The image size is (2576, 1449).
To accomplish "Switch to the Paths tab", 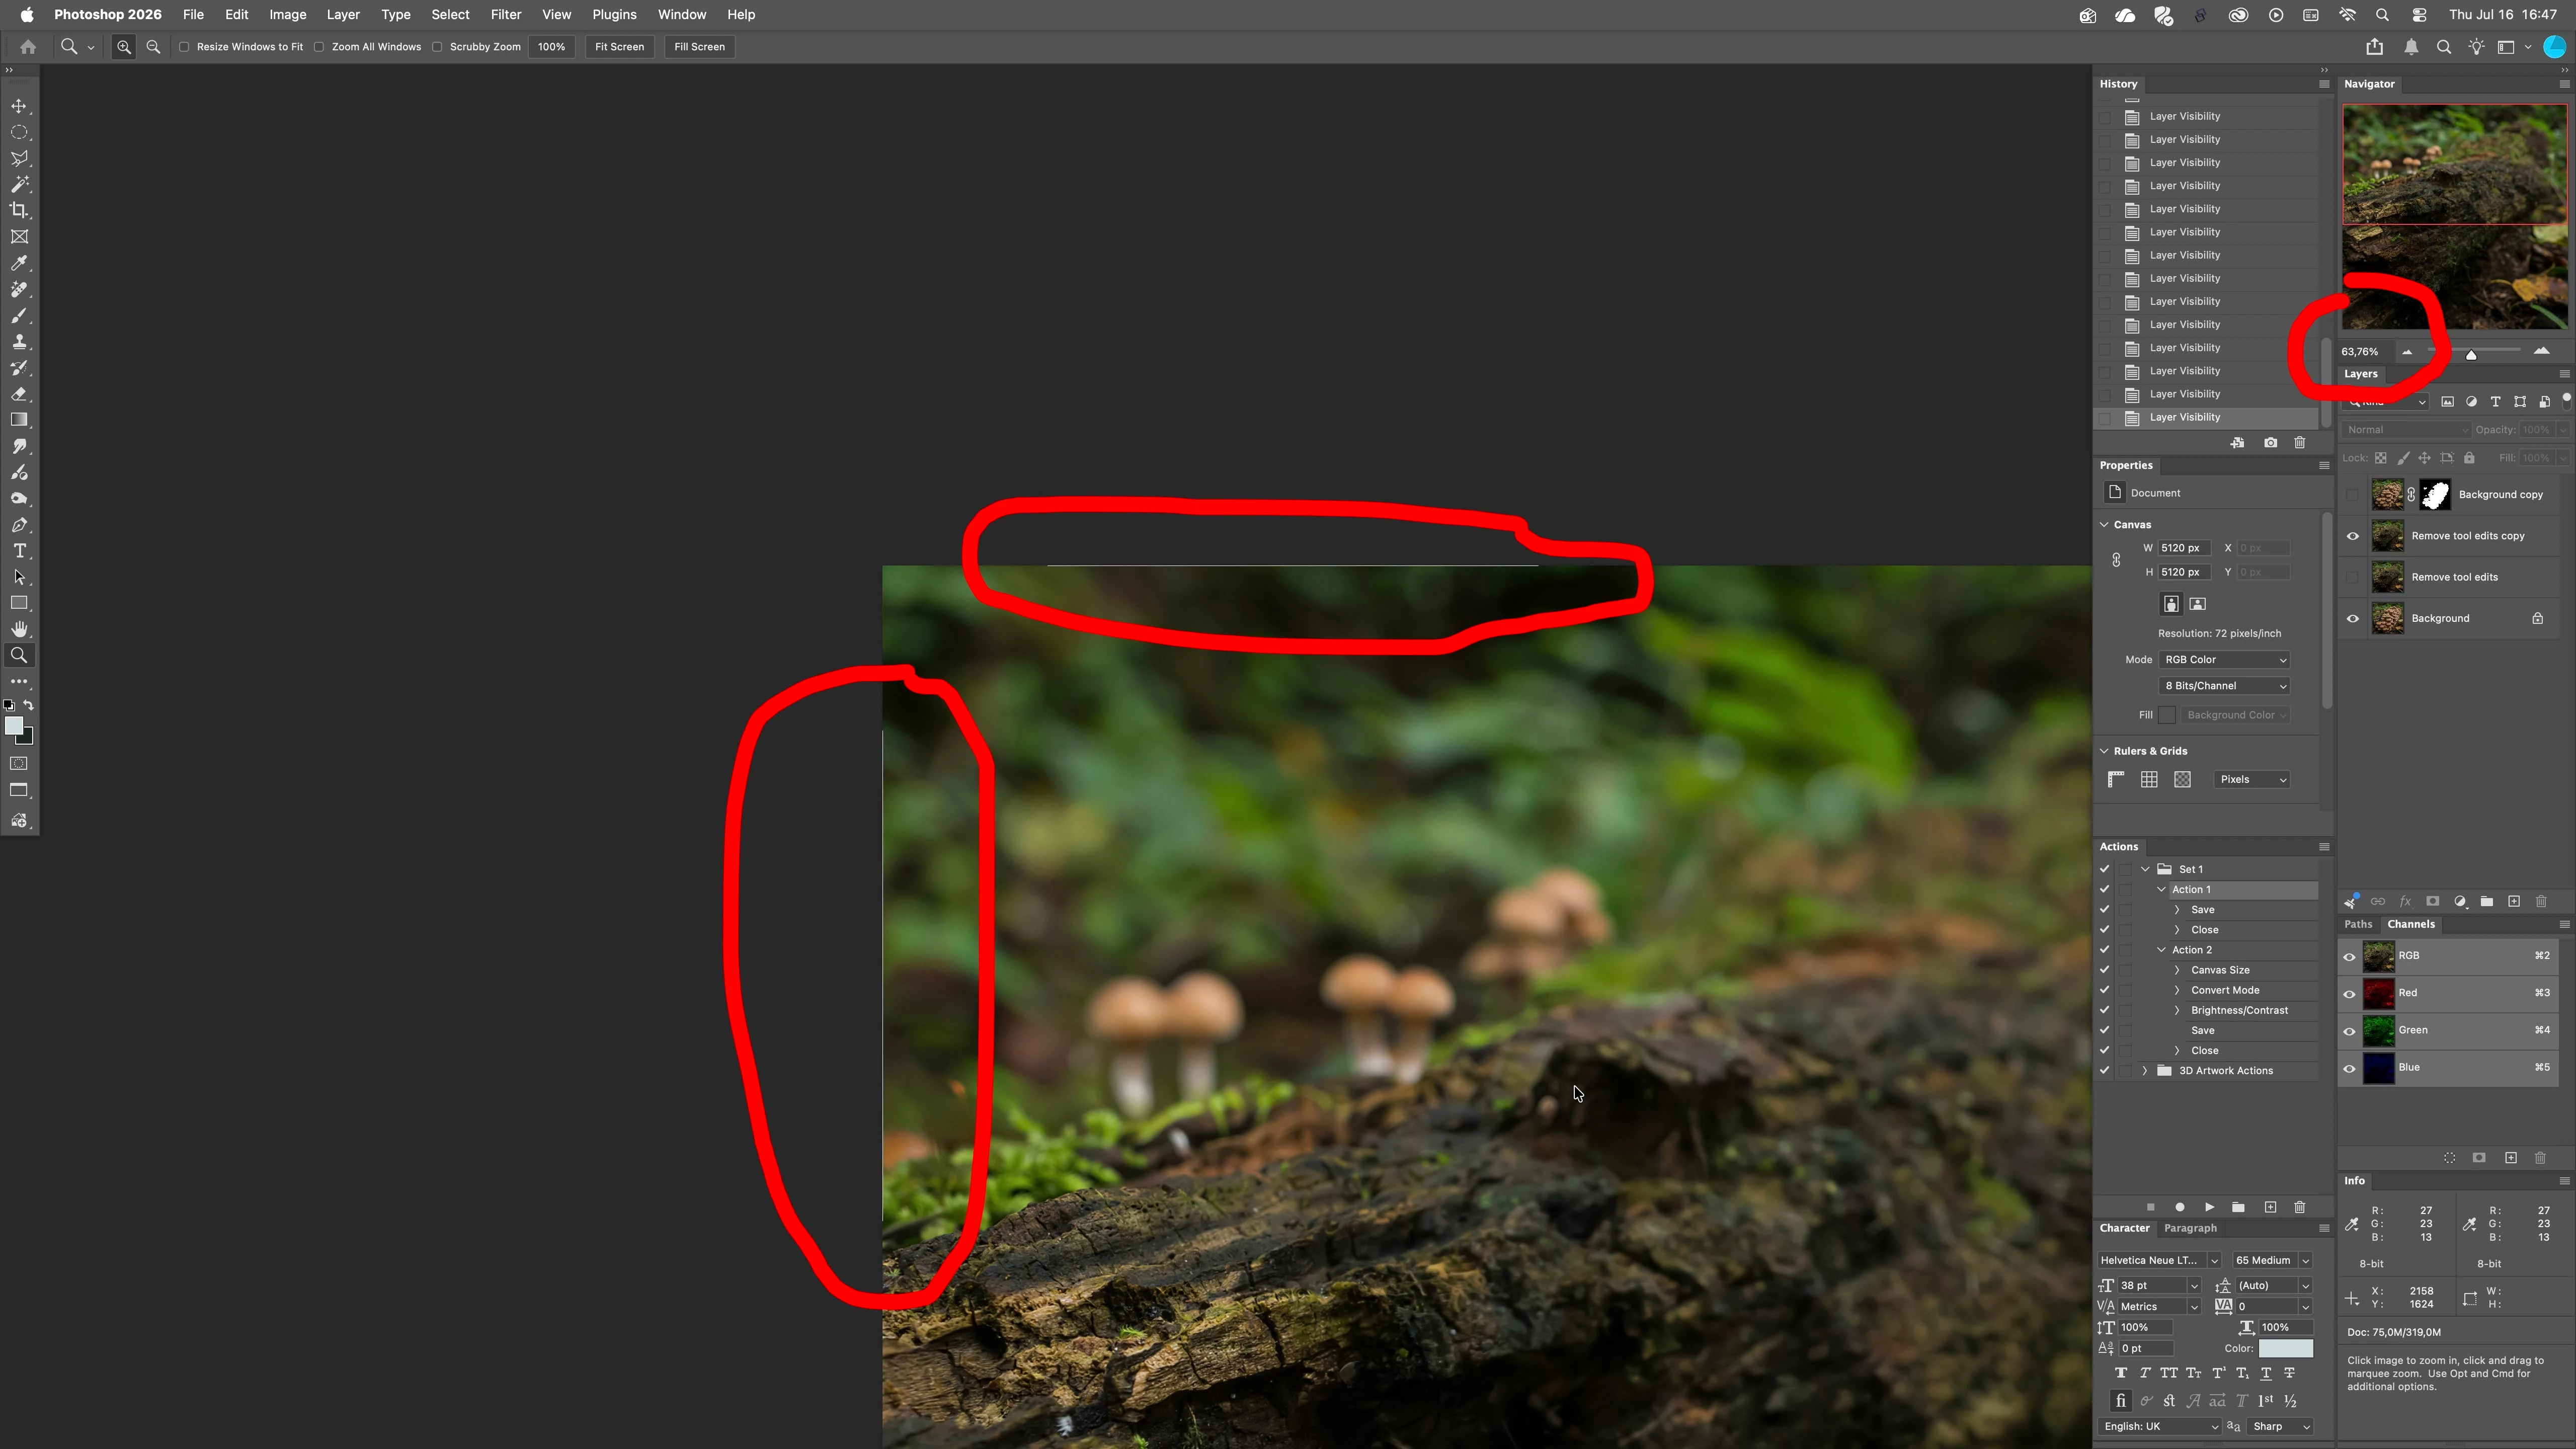I will 2358,925.
